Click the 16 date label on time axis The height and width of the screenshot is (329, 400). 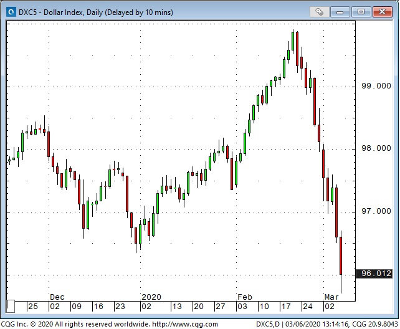point(98,307)
